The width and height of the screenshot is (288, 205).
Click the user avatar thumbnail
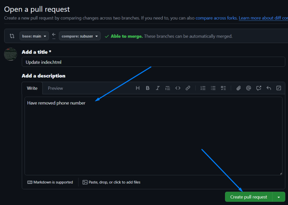pyautogui.click(x=10, y=54)
